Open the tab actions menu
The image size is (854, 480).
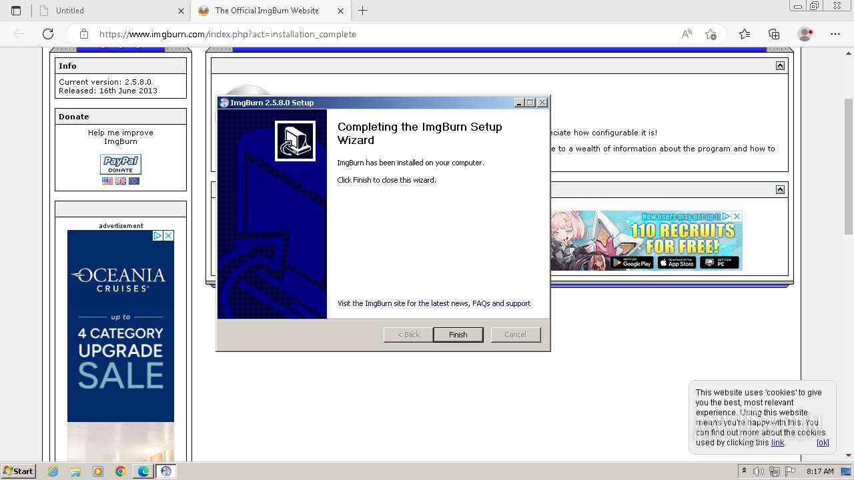[x=16, y=11]
